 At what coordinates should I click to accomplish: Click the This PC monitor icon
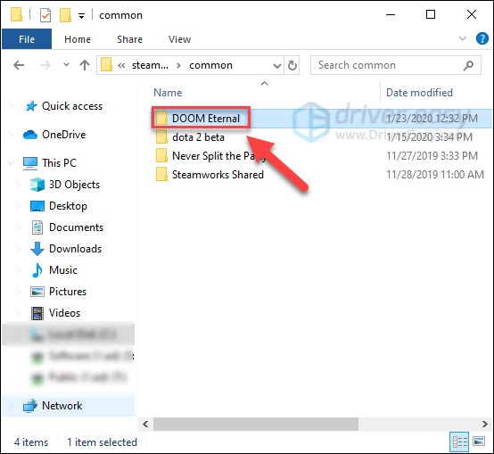(30, 163)
